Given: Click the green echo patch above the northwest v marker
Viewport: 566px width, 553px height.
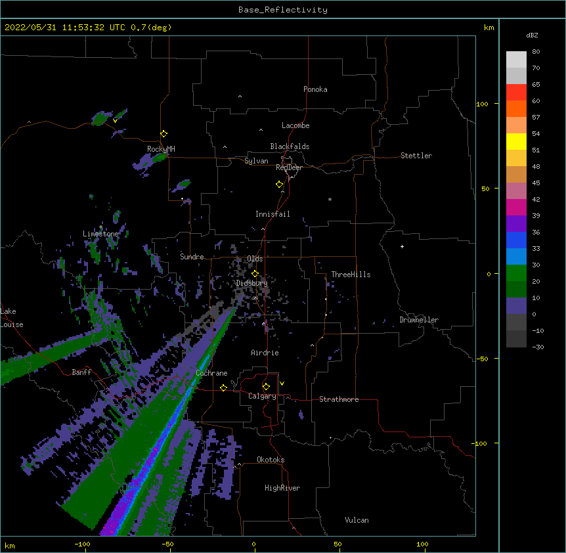Looking at the screenshot, I should tap(101, 118).
